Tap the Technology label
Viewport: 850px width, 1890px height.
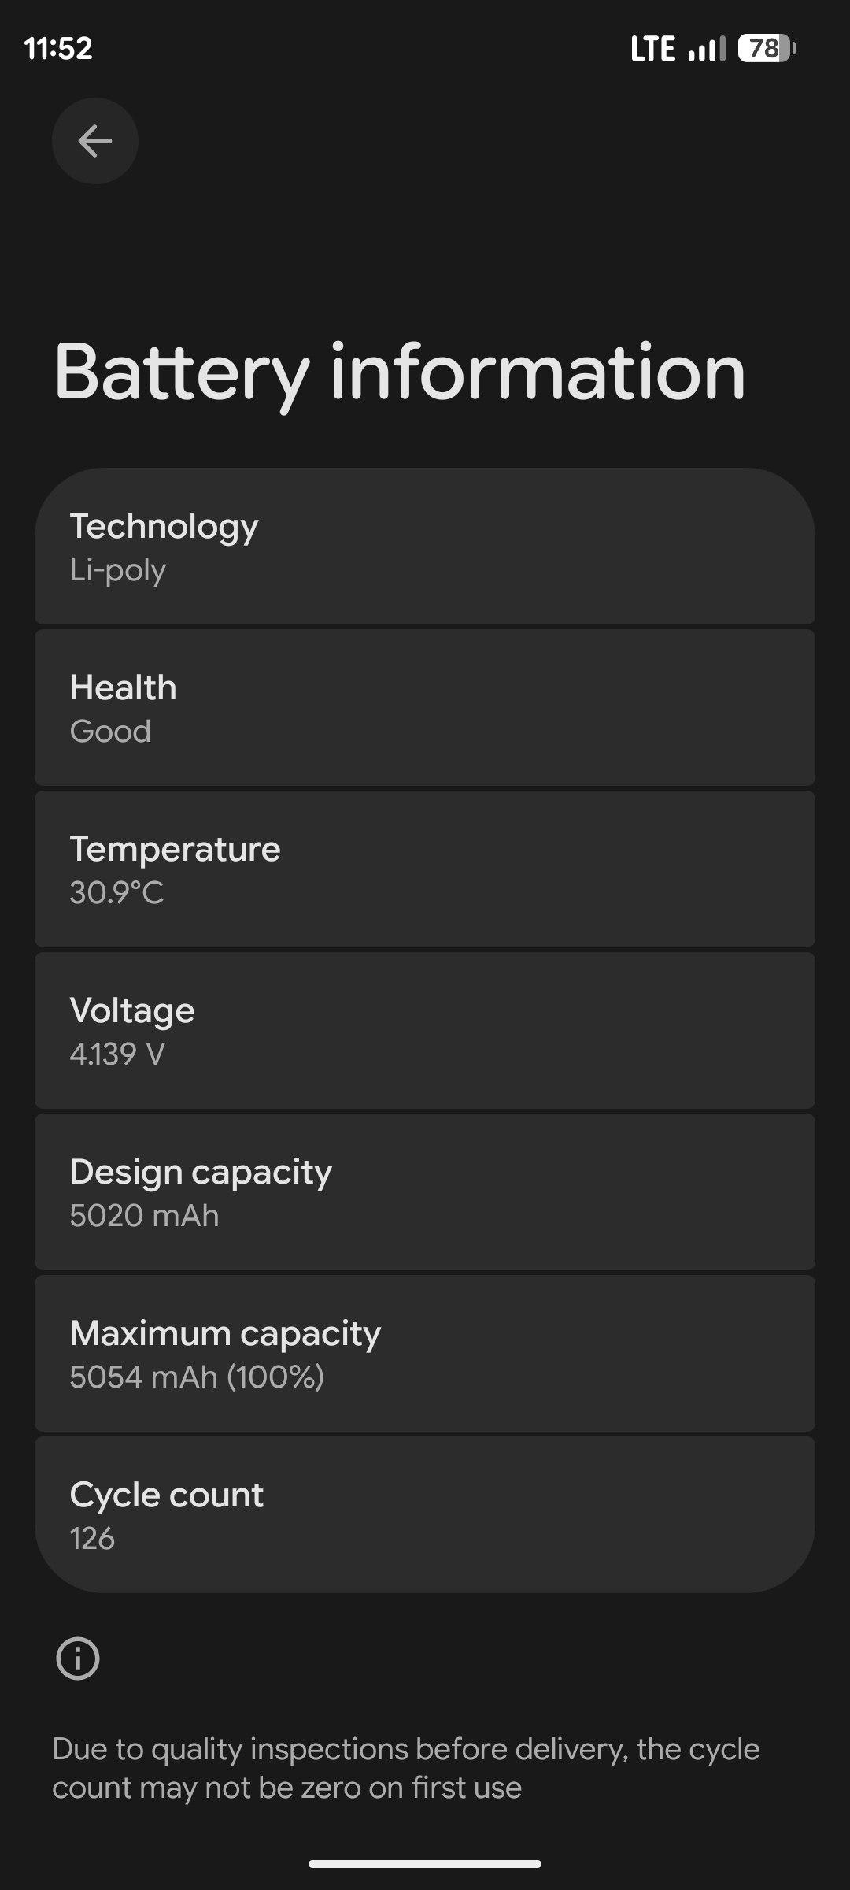[164, 526]
